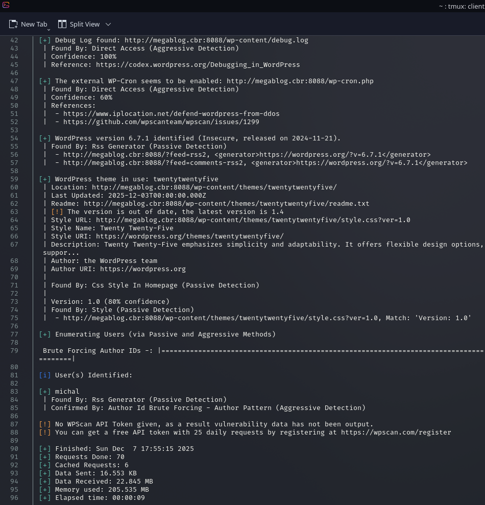Click the tmux client window title

pyautogui.click(x=461, y=6)
